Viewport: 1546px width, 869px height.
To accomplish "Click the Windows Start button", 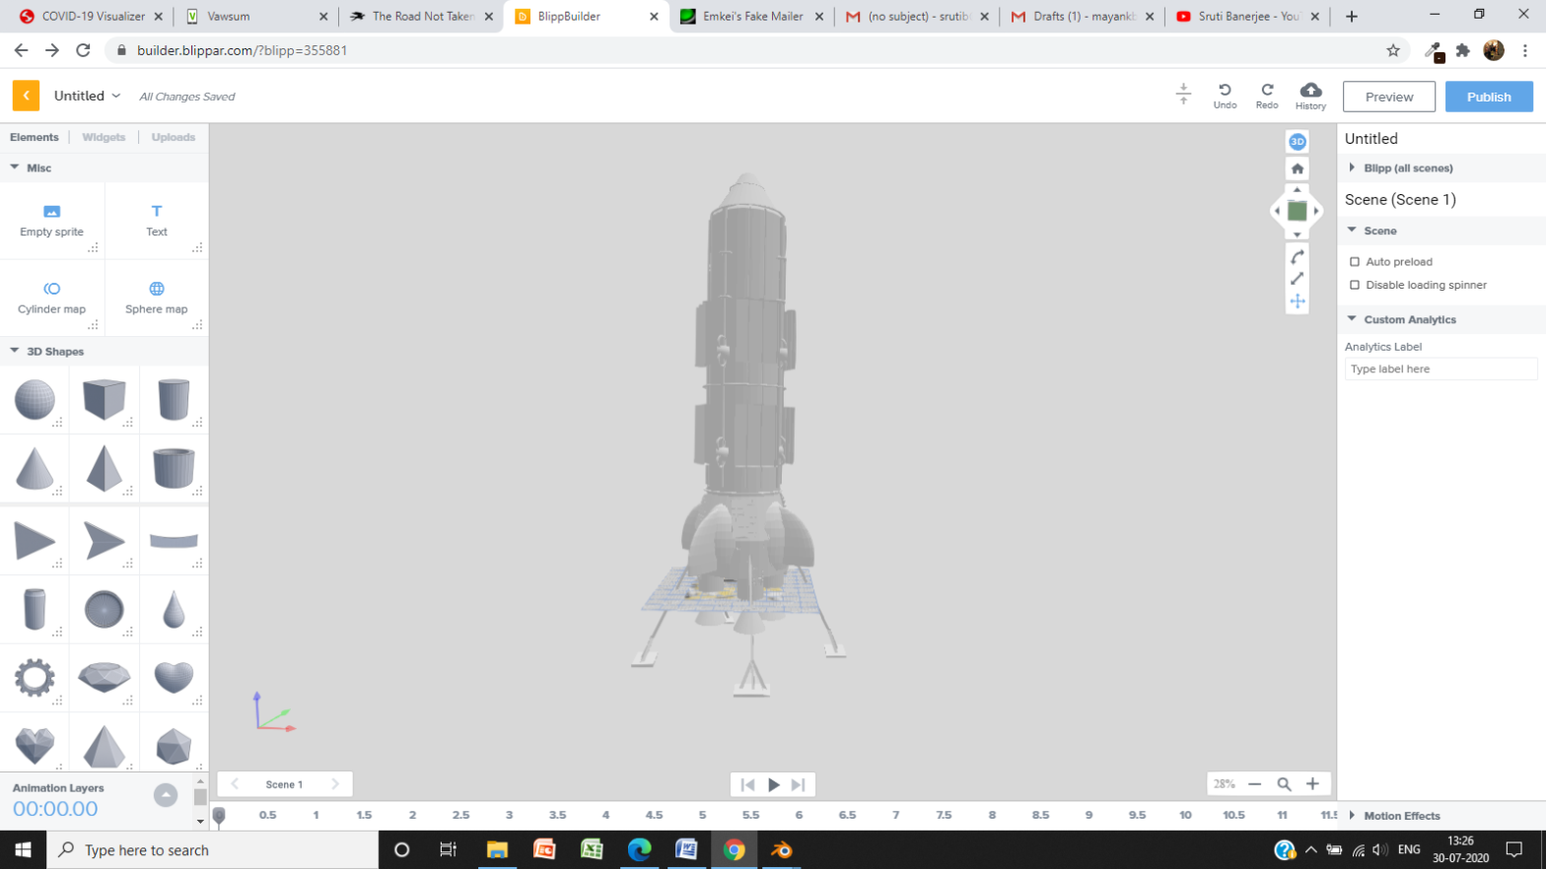I will (23, 849).
